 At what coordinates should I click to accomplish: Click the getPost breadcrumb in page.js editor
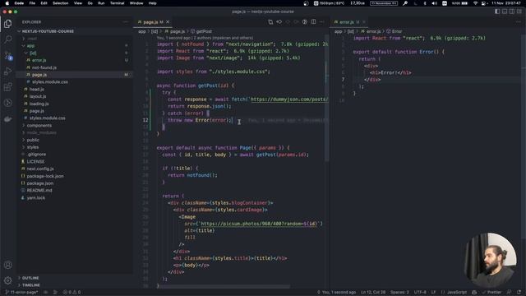(201, 31)
